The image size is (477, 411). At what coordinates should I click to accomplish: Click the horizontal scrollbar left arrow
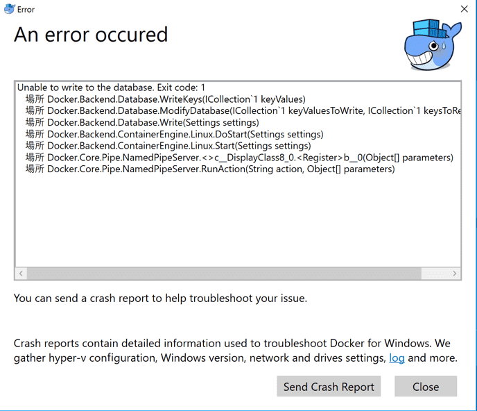pos(21,274)
